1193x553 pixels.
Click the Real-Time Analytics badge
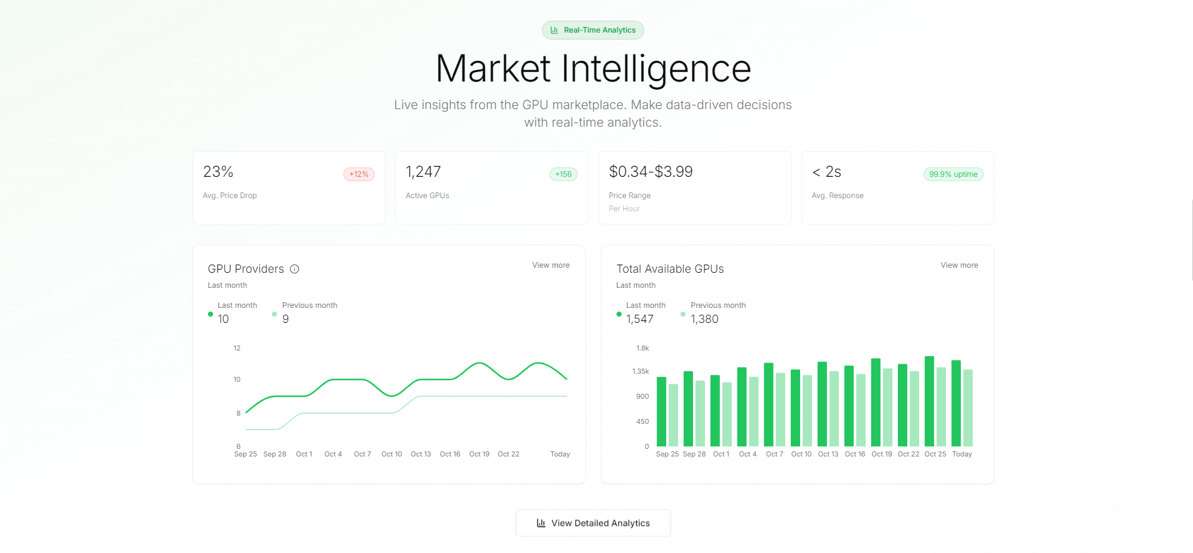coord(592,29)
